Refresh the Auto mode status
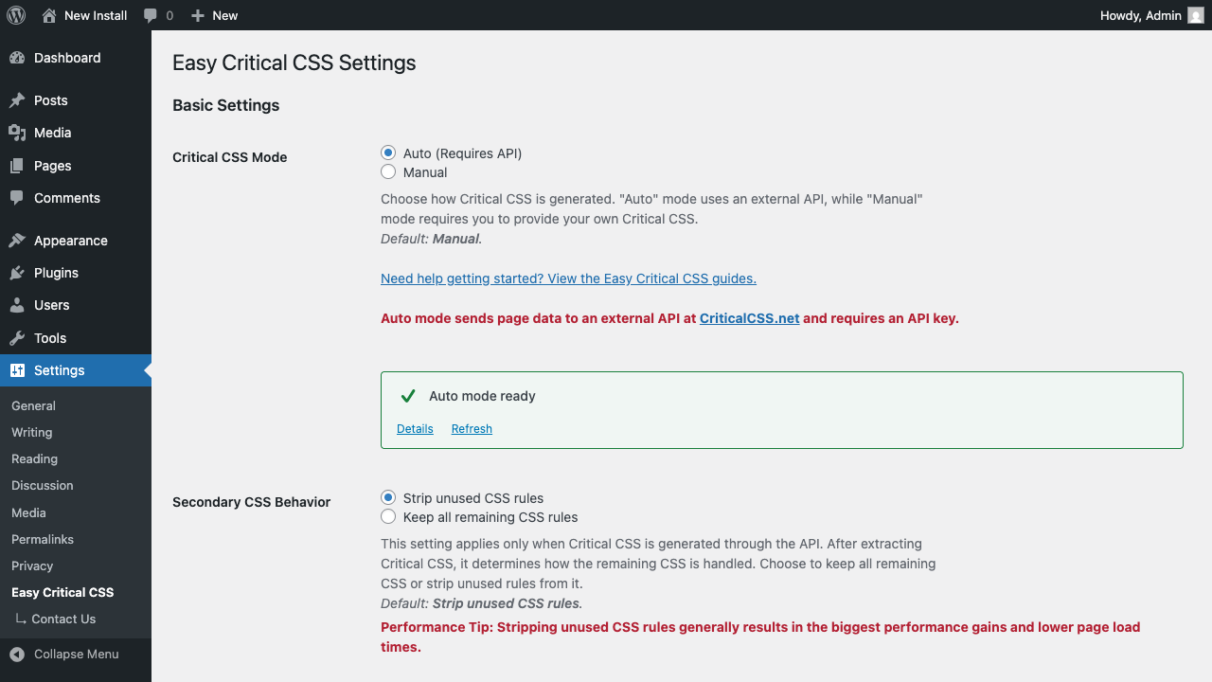Screen dimensions: 1212x682 tap(471, 428)
